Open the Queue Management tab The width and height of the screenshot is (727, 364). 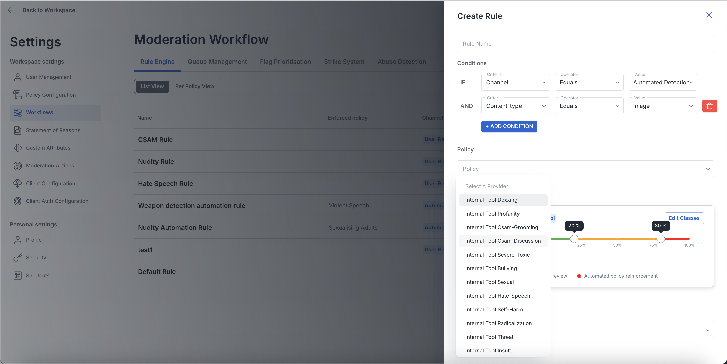pyautogui.click(x=217, y=62)
